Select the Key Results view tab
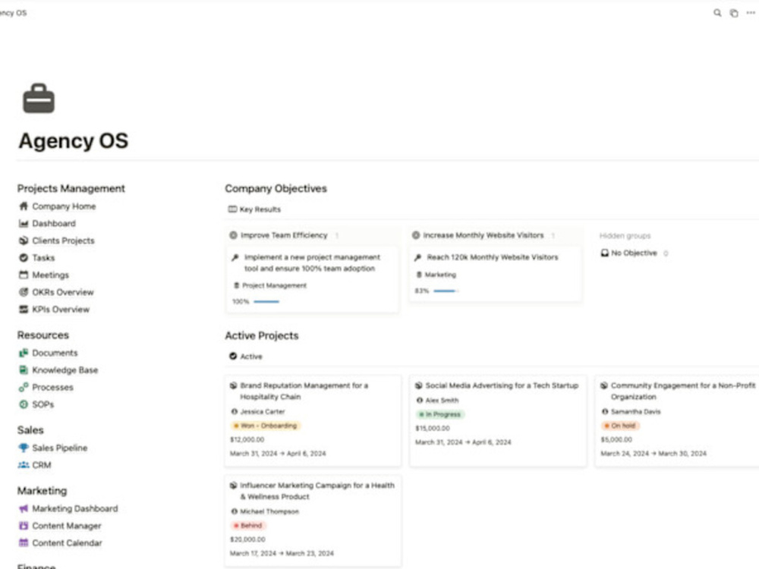 click(254, 209)
